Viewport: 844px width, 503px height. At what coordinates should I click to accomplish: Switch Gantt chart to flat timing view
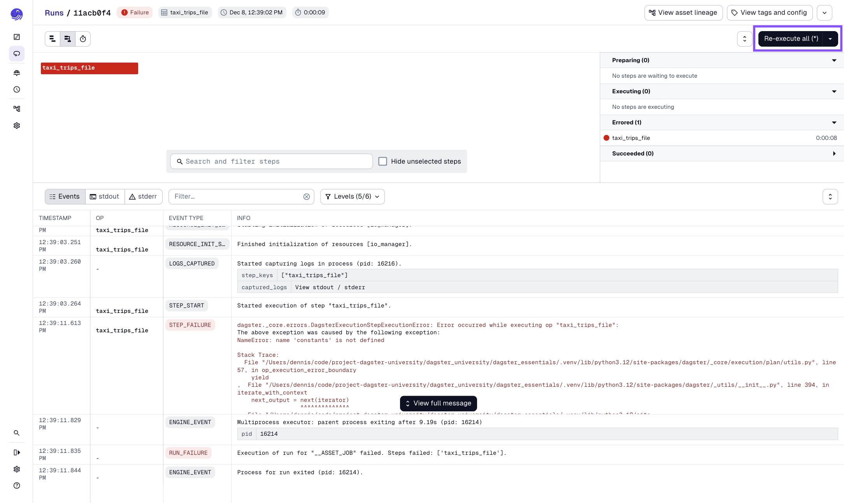(53, 38)
